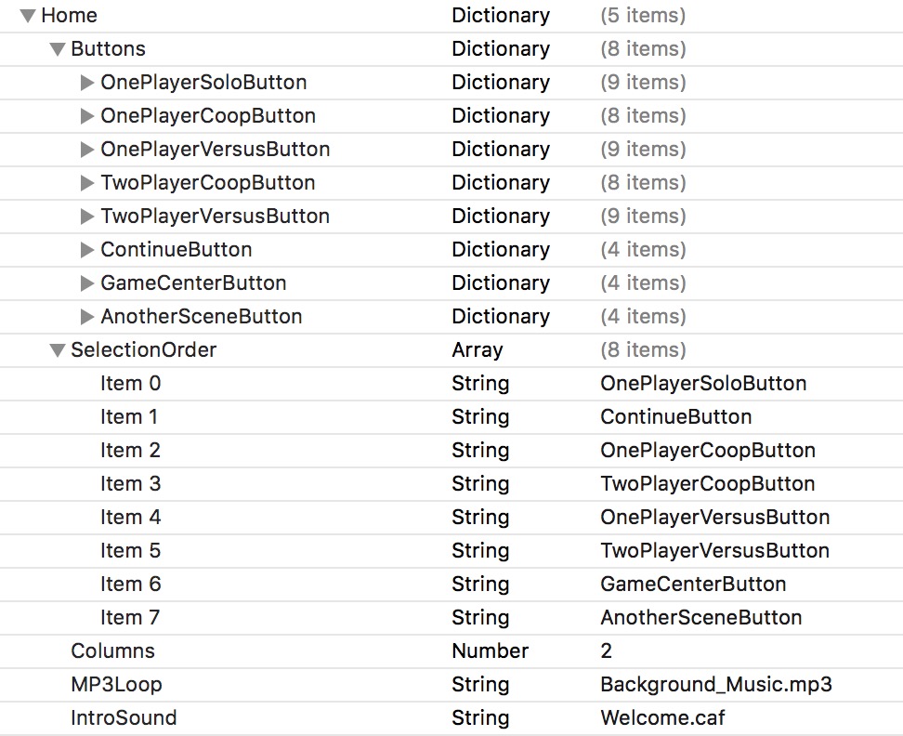Select the MP3Loop entry
The image size is (903, 736).
(110, 684)
